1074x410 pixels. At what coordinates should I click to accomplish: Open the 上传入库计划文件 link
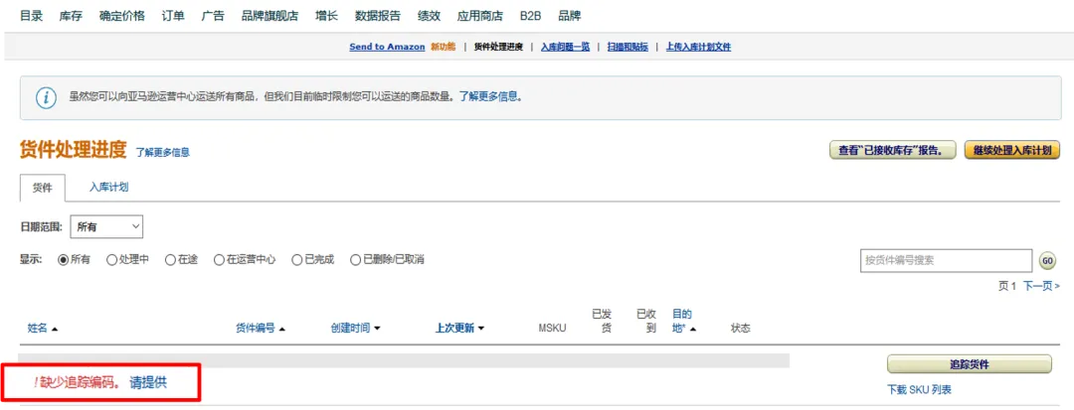(698, 47)
